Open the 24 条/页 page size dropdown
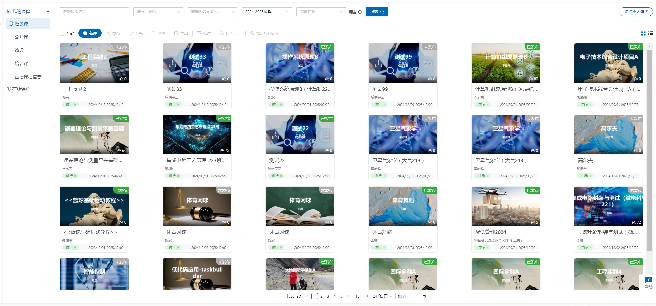Image resolution: width=656 pixels, height=306 pixels. click(383, 296)
